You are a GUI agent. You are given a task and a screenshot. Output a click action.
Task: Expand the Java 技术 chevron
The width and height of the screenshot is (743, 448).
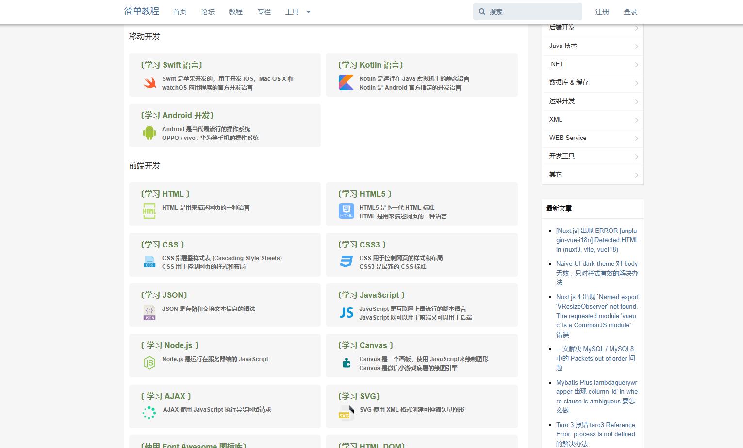coord(636,46)
